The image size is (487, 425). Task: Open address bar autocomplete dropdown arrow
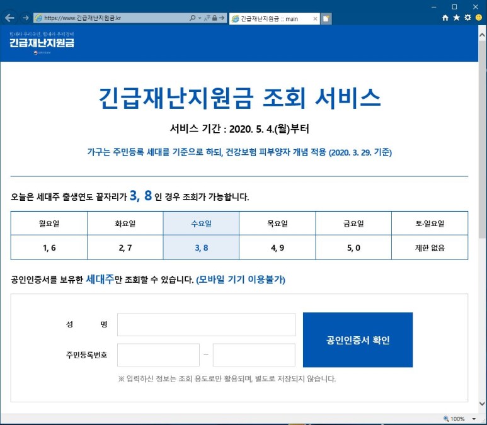(200, 18)
